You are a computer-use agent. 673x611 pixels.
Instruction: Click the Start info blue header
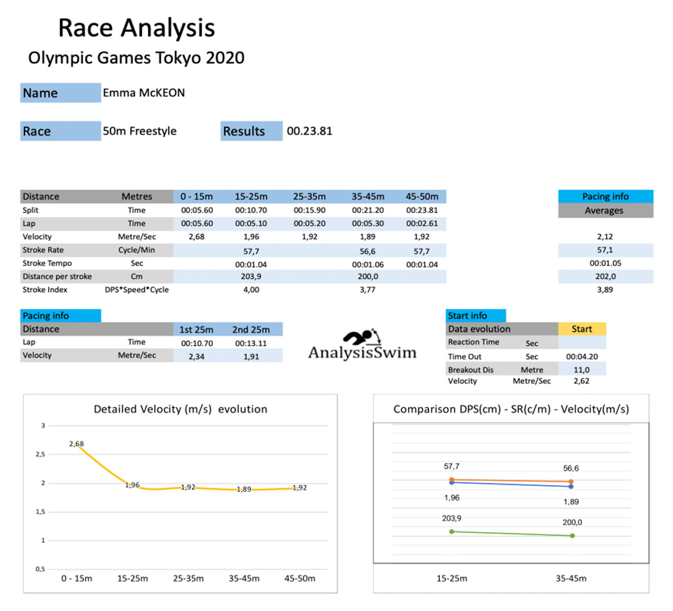pos(475,316)
